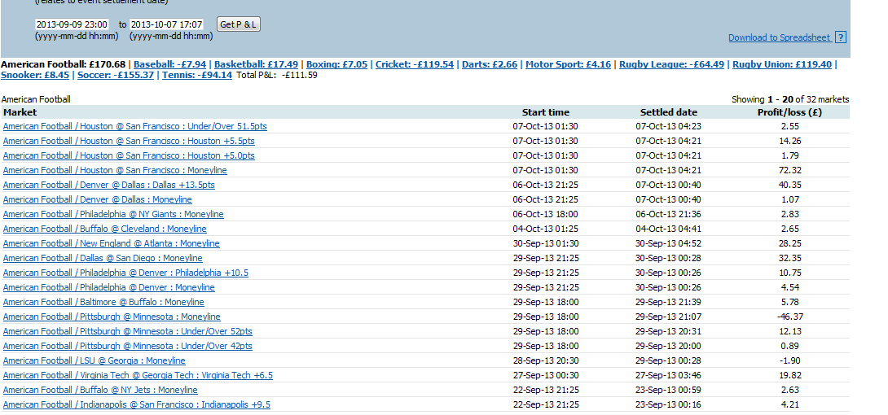Open Buffalo @ NY Jets Moneyline market

tap(100, 391)
